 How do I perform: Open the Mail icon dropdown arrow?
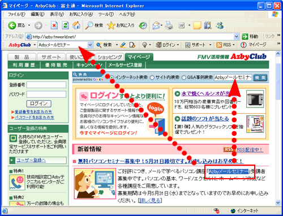tap(162, 25)
